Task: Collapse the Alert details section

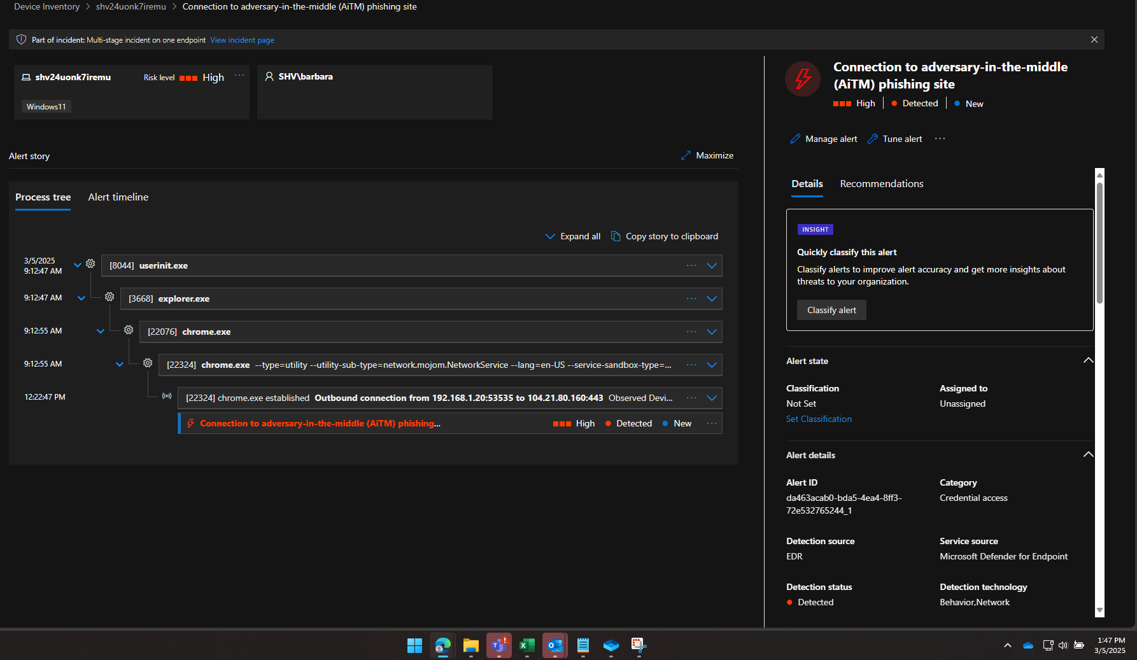Action: (x=1088, y=454)
